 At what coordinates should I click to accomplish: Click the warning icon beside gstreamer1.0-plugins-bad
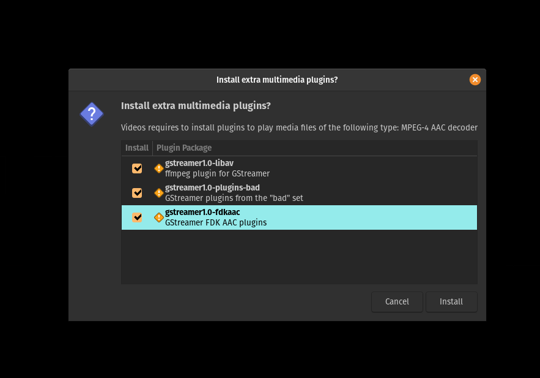159,193
